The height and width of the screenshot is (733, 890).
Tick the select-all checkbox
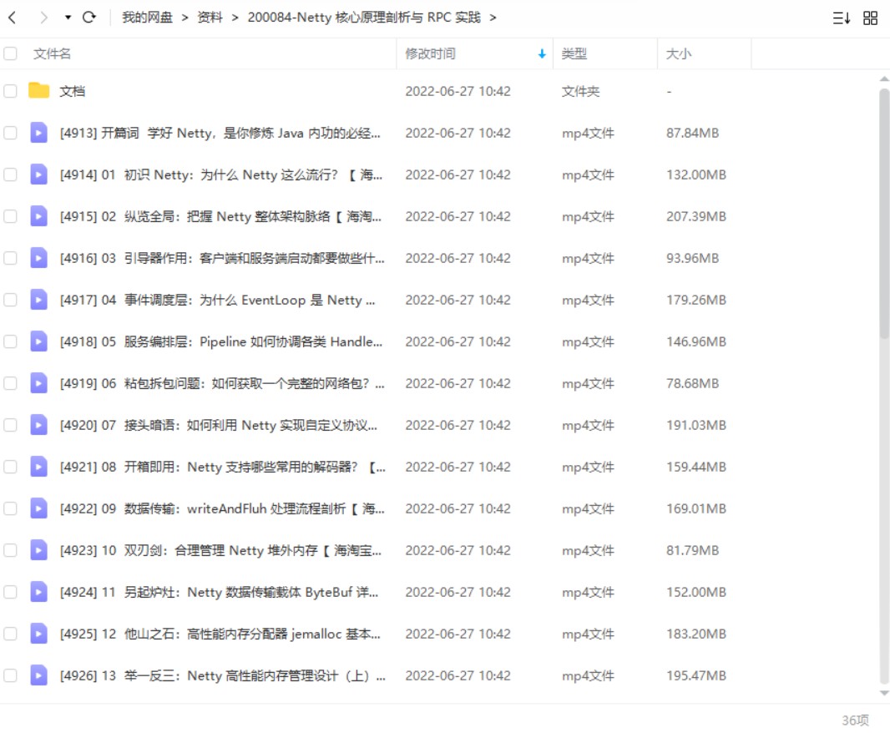(x=10, y=54)
